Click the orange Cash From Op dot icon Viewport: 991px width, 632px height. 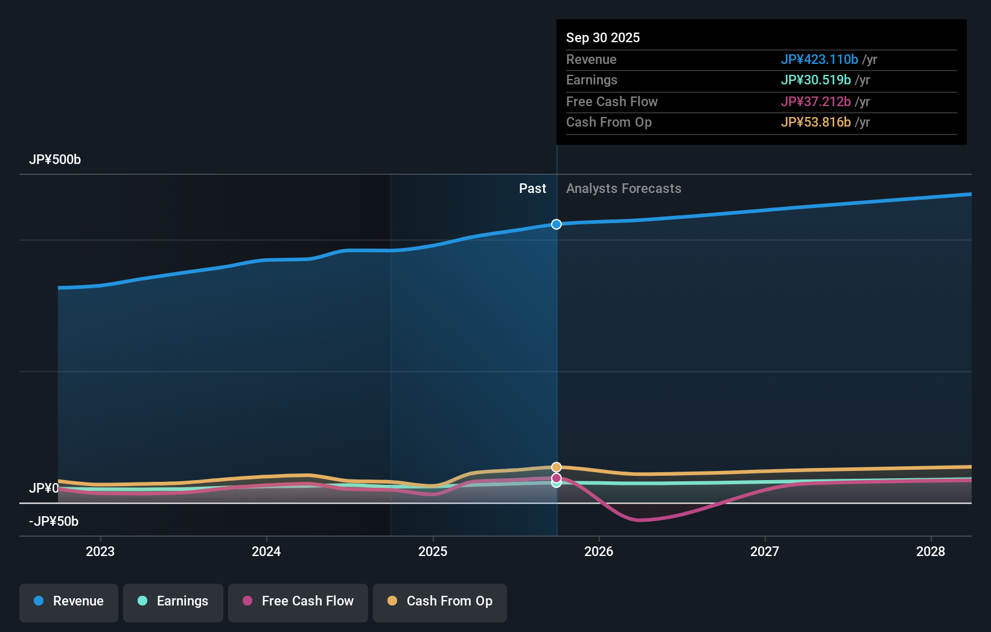click(393, 601)
